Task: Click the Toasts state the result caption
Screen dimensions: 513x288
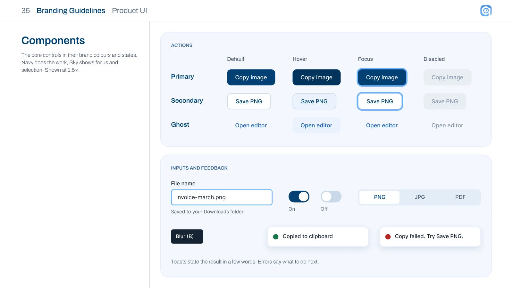Action: coord(245,262)
